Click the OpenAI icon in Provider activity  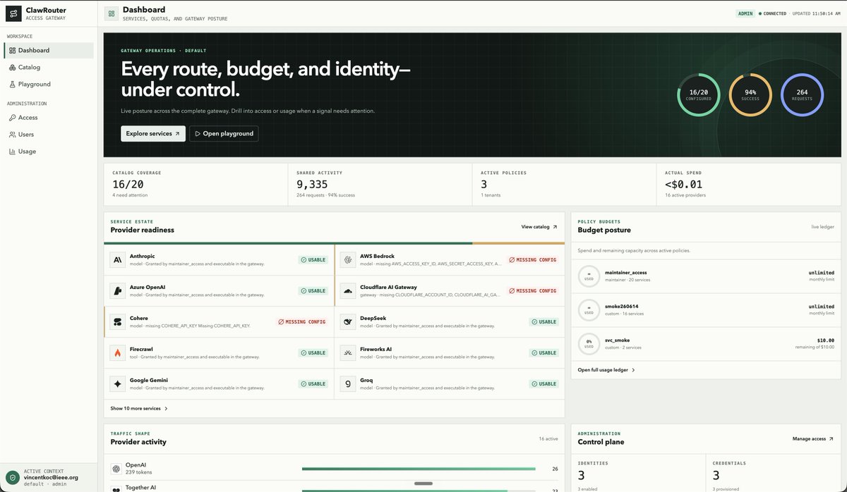click(x=117, y=469)
